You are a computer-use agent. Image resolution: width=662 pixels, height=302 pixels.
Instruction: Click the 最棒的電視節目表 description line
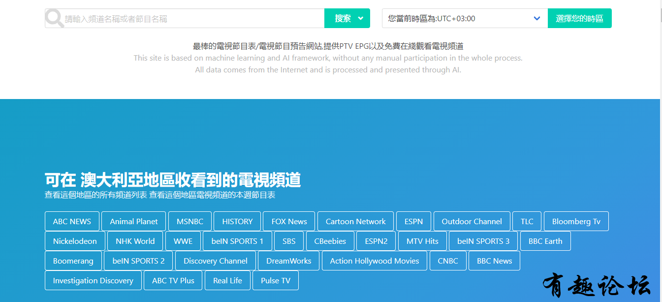tap(328, 46)
